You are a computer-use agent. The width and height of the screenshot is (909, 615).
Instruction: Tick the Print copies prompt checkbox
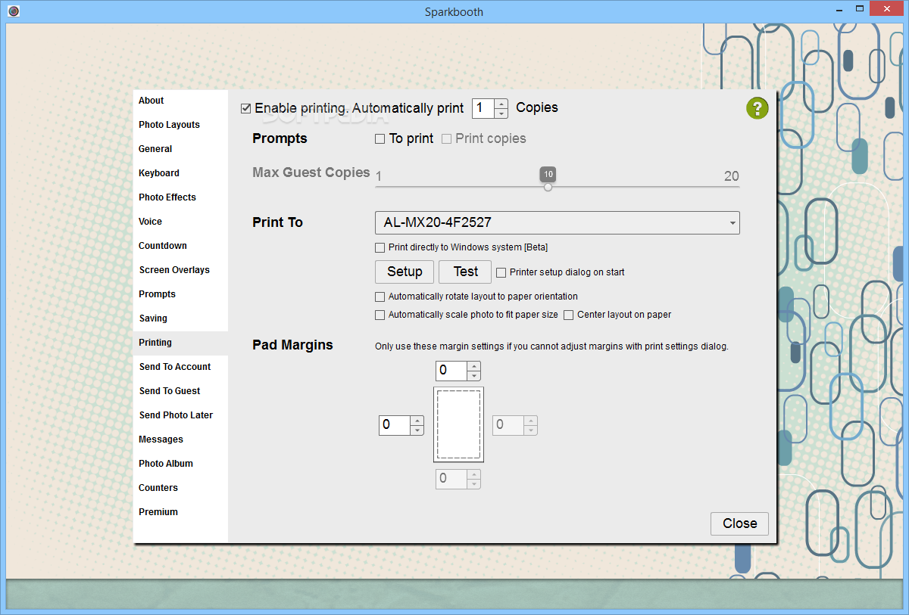[x=447, y=139]
